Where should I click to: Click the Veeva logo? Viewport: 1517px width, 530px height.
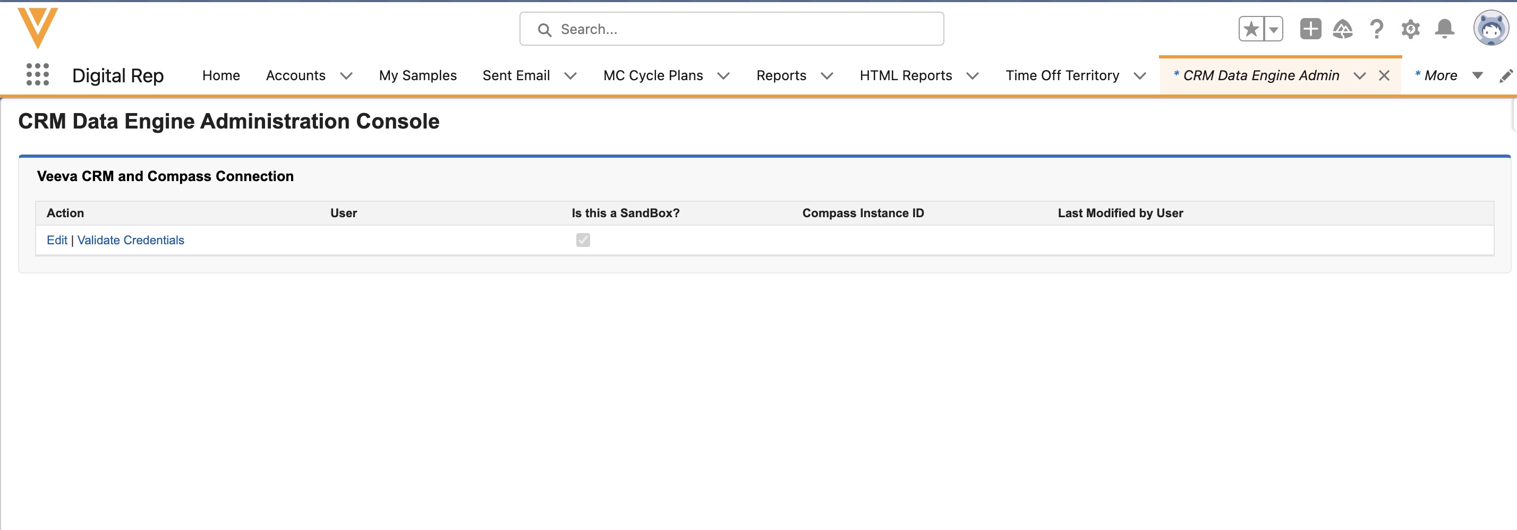pyautogui.click(x=38, y=28)
